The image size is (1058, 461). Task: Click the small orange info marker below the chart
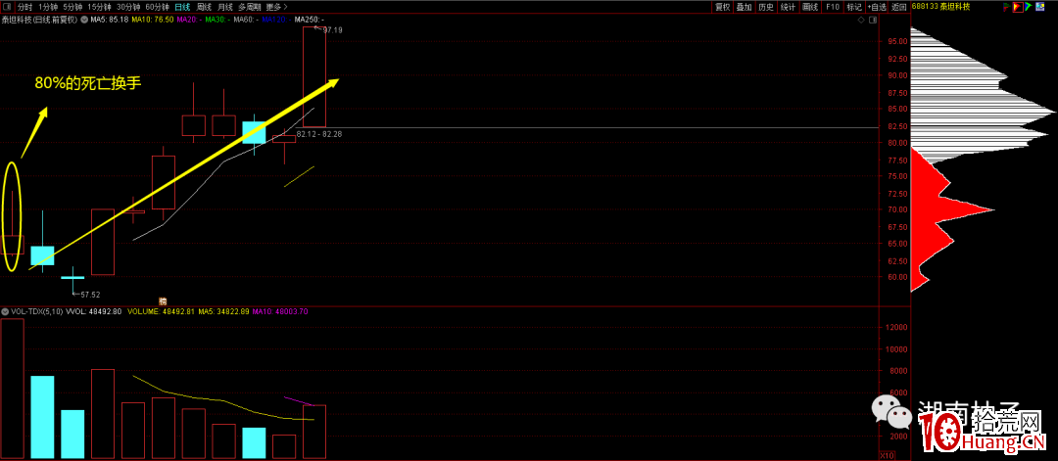[x=162, y=300]
